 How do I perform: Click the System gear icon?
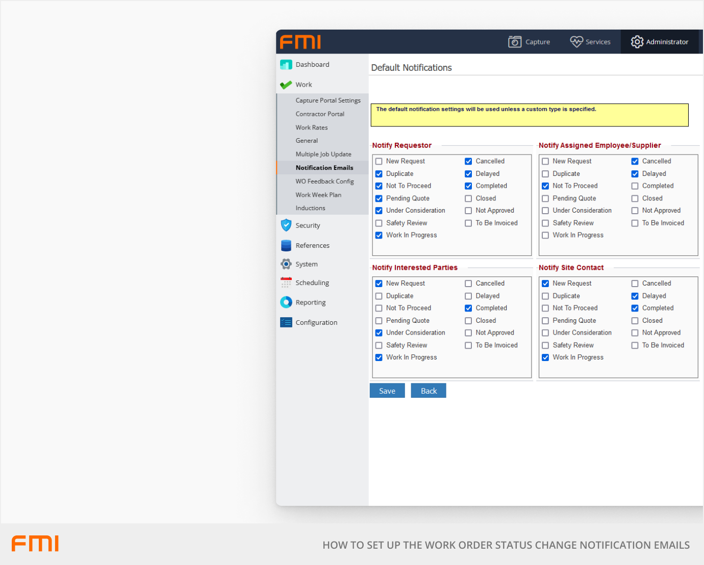click(x=286, y=264)
